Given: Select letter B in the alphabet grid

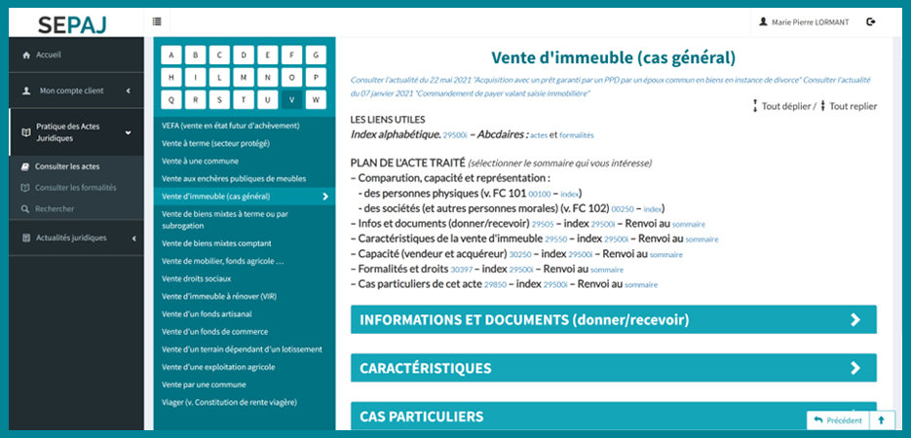Looking at the screenshot, I should click(x=195, y=55).
